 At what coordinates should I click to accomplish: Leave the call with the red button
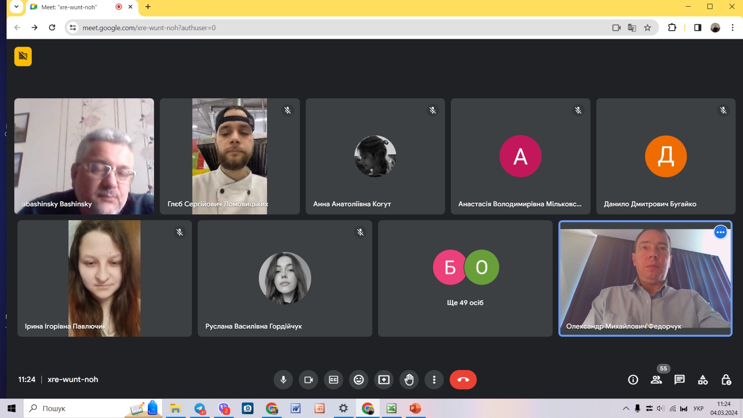point(463,380)
